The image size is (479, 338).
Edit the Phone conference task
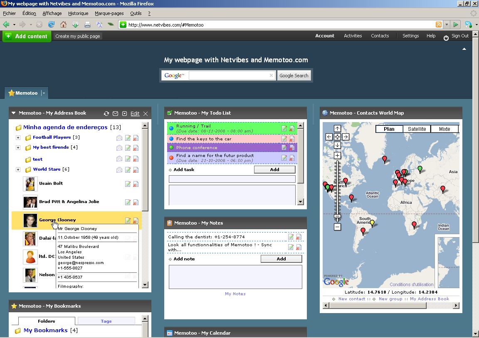(x=284, y=148)
